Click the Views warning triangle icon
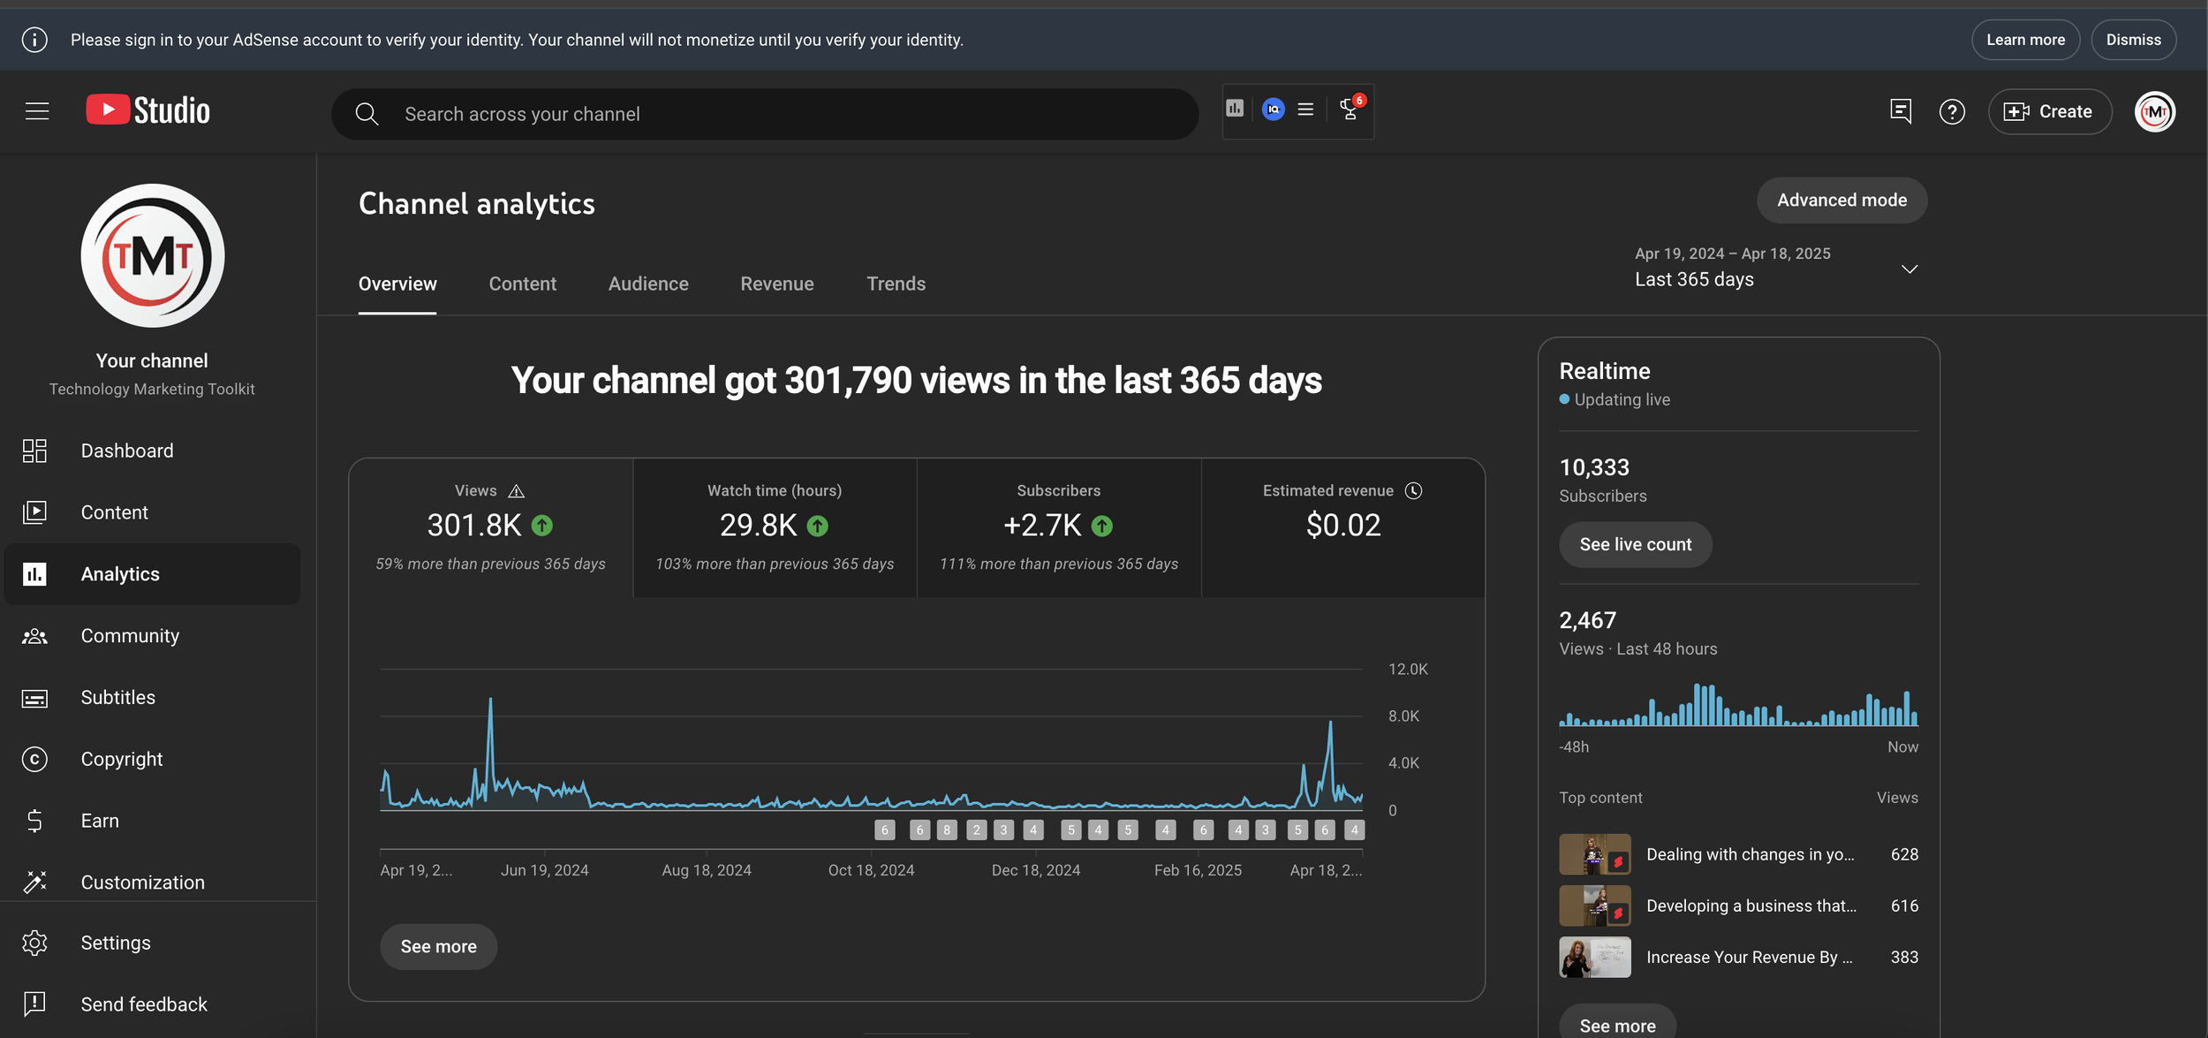 pyautogui.click(x=517, y=491)
